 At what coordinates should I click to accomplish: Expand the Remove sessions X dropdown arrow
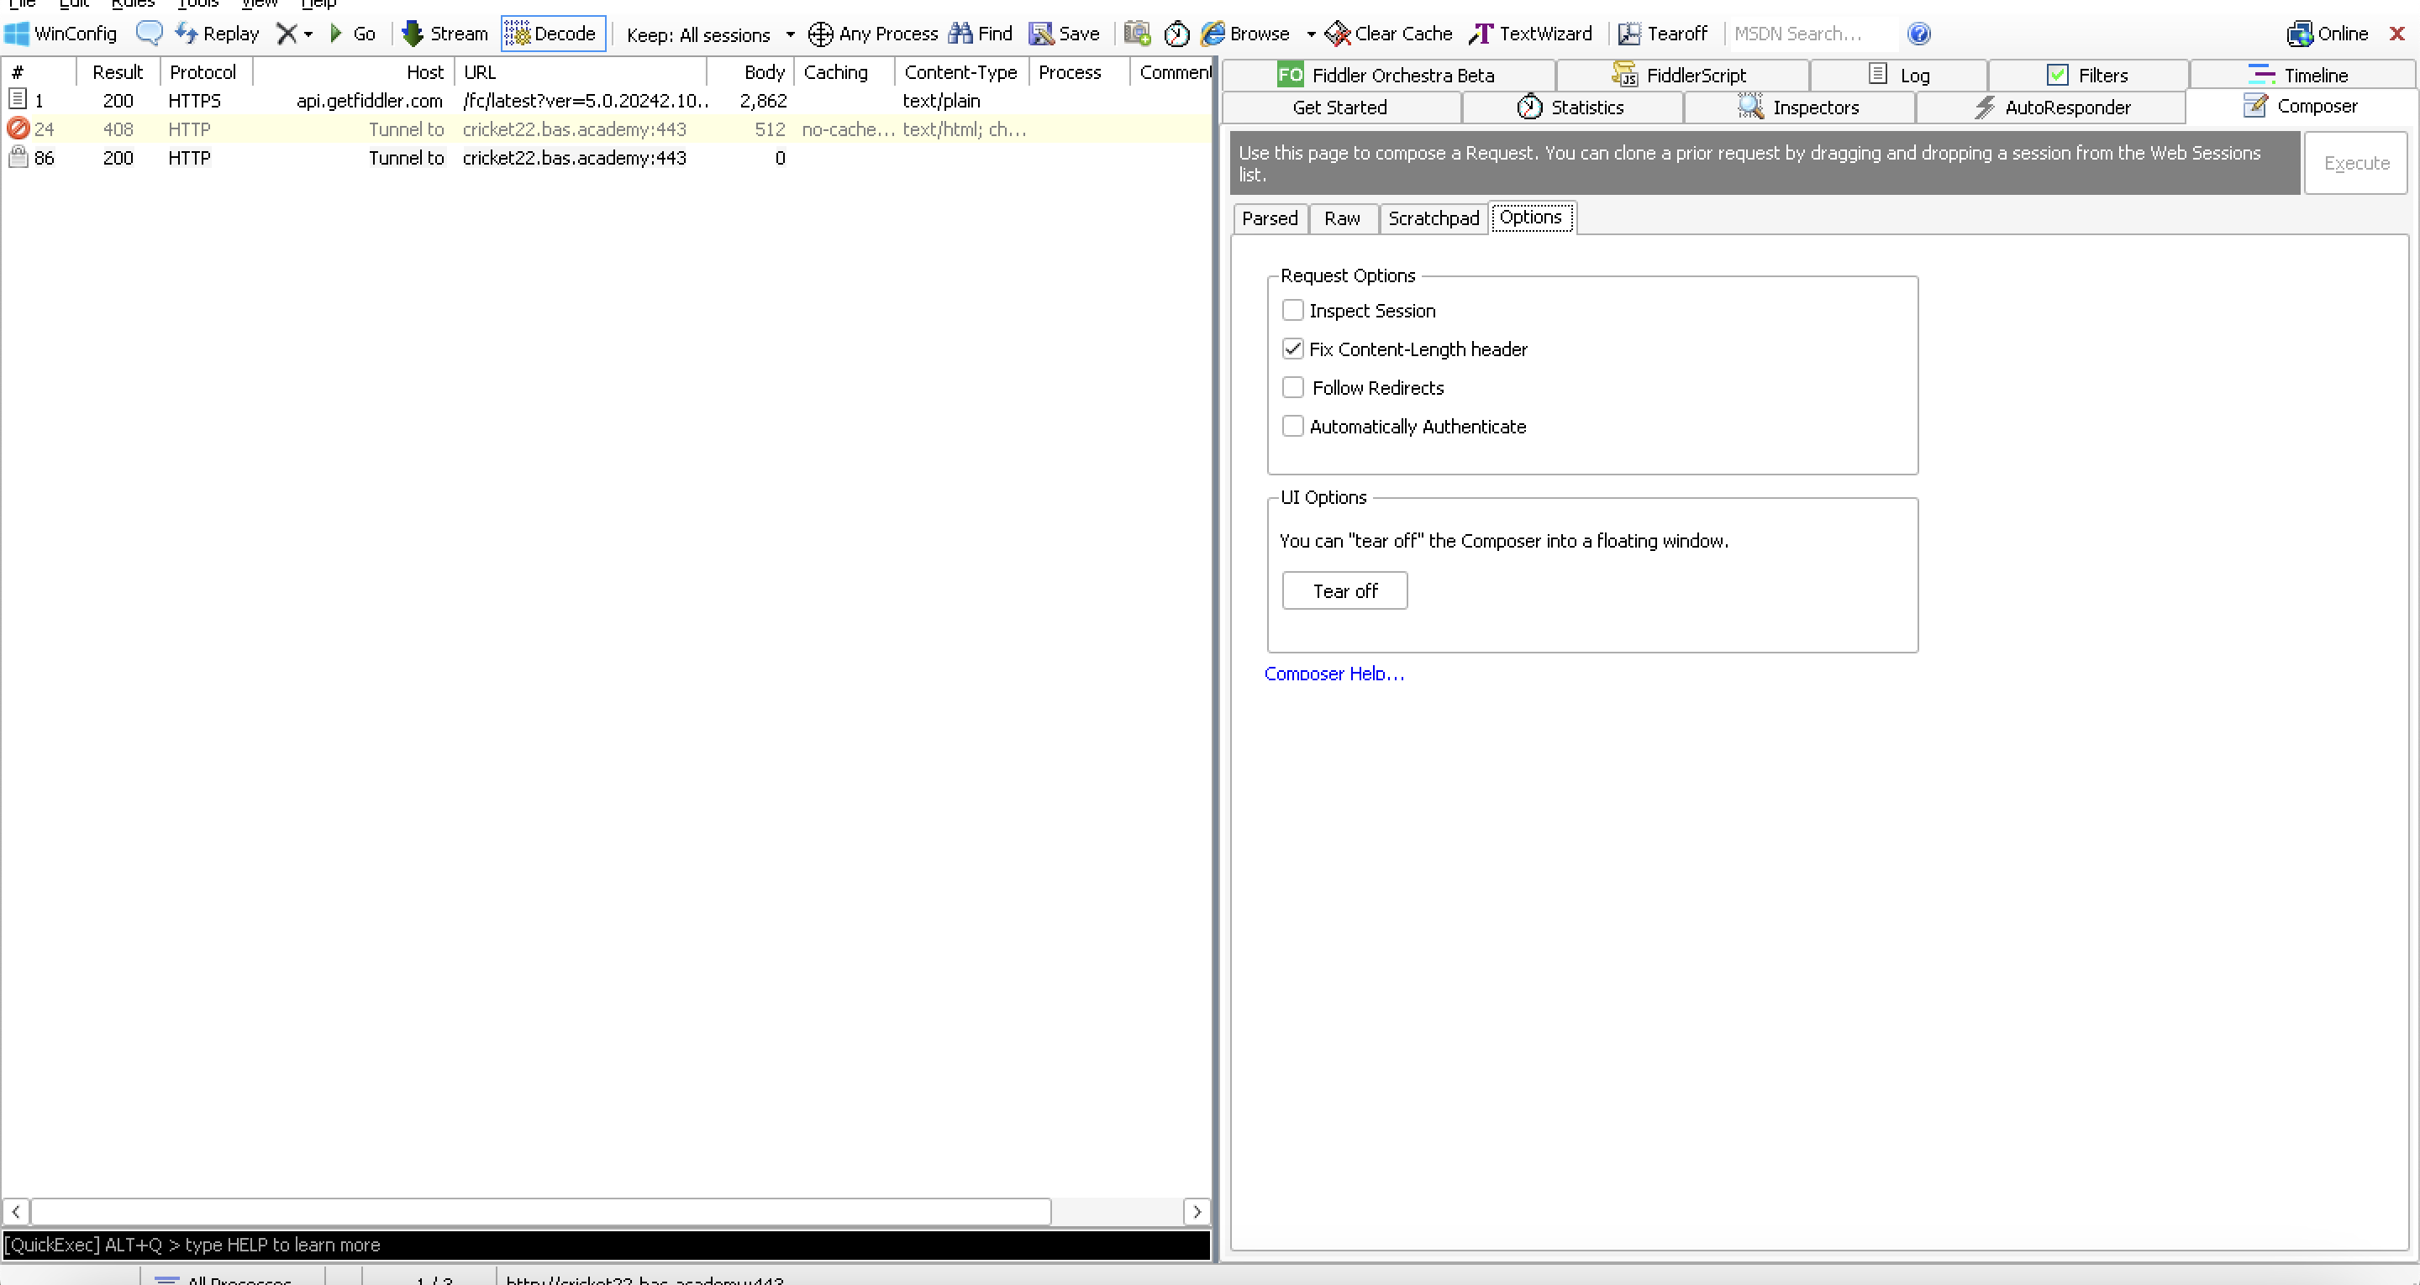(308, 34)
